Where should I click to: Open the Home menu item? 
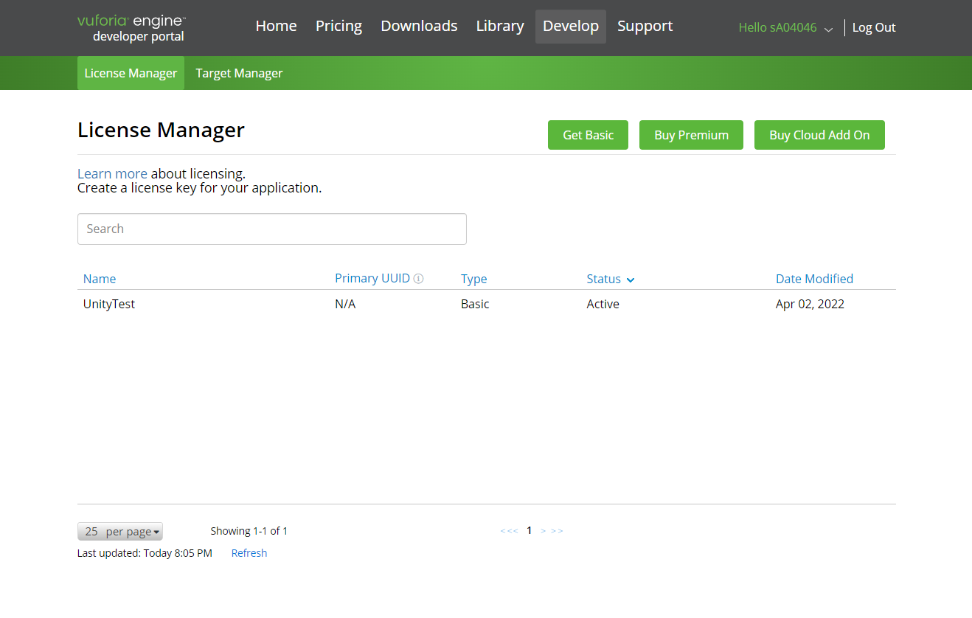(x=276, y=27)
